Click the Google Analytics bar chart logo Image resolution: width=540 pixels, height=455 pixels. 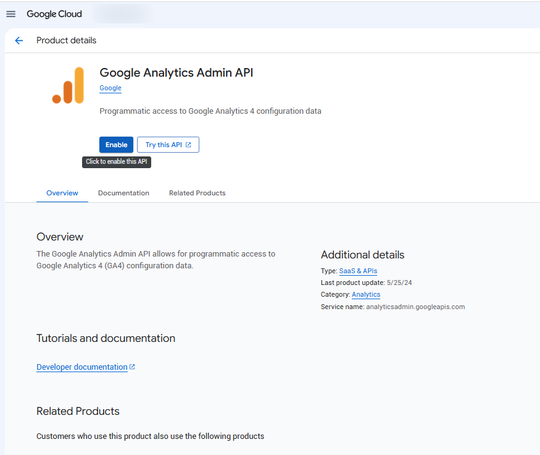coord(68,85)
